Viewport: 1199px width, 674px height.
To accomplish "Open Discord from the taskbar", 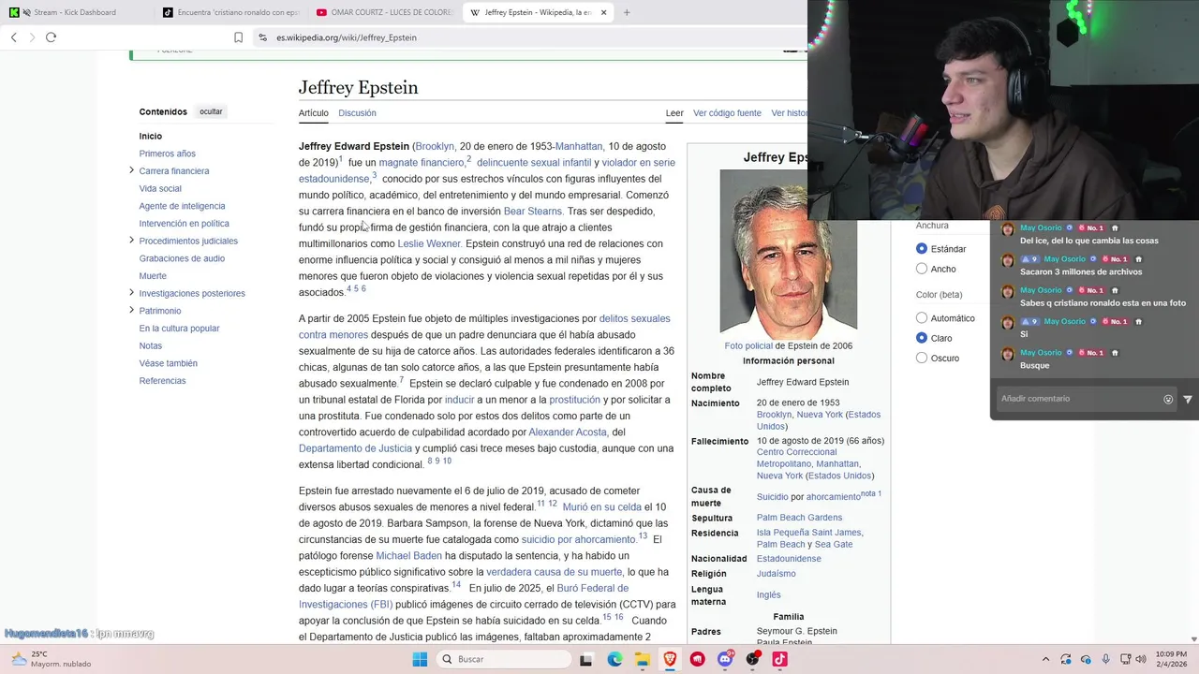I will [x=725, y=659].
